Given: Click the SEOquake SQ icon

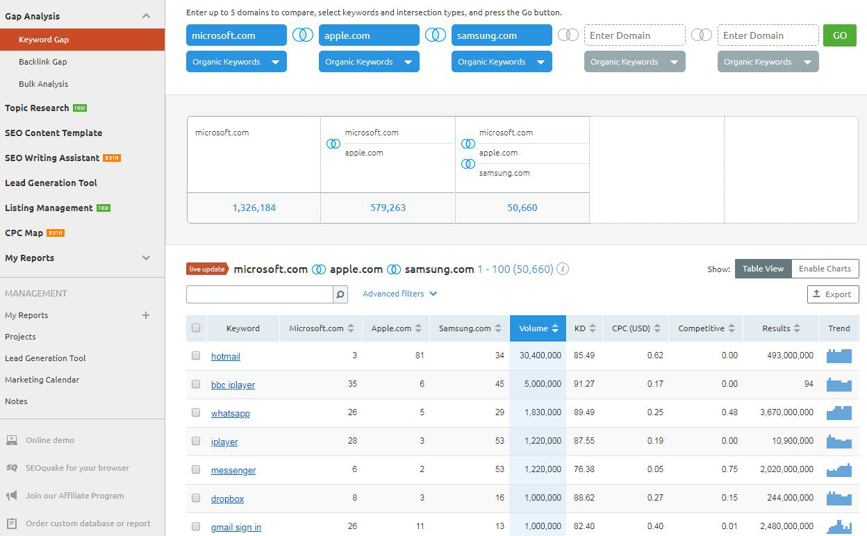Looking at the screenshot, I should tap(12, 468).
